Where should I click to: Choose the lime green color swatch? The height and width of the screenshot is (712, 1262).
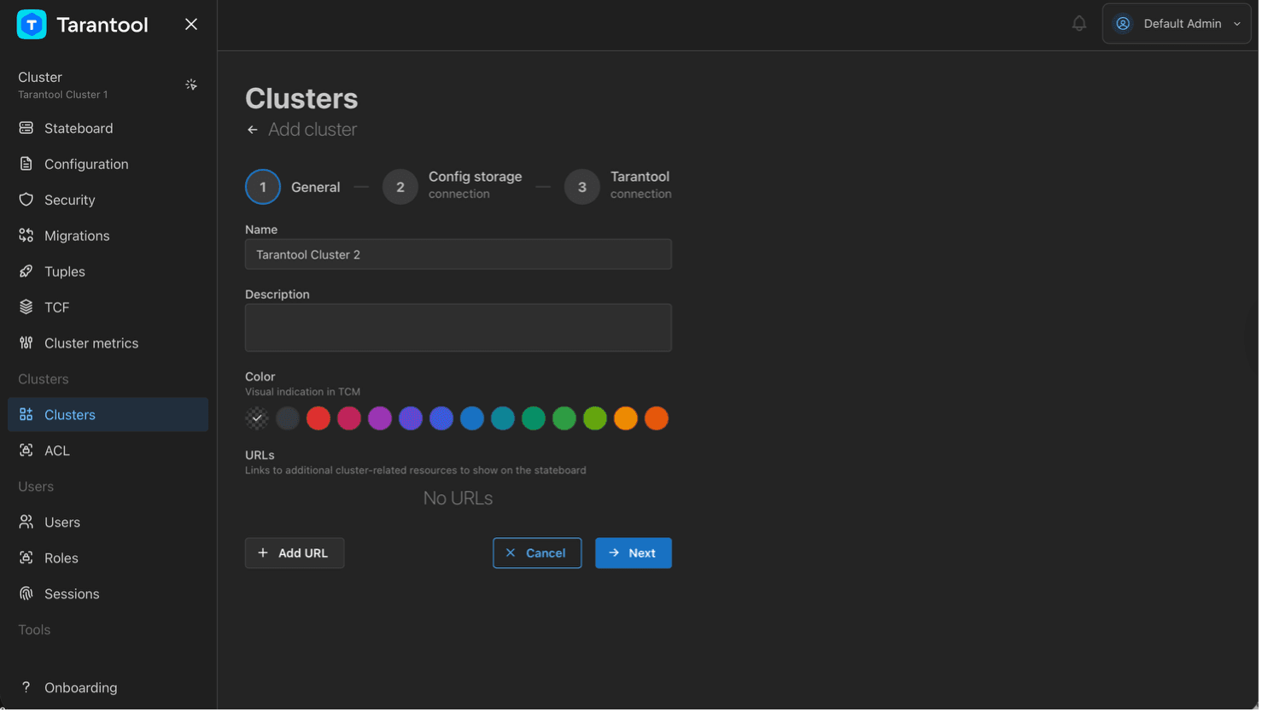pyautogui.click(x=595, y=418)
